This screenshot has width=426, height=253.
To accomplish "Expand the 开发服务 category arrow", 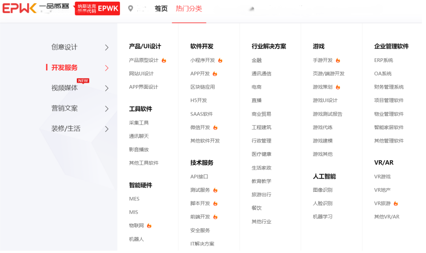I will tap(107, 68).
